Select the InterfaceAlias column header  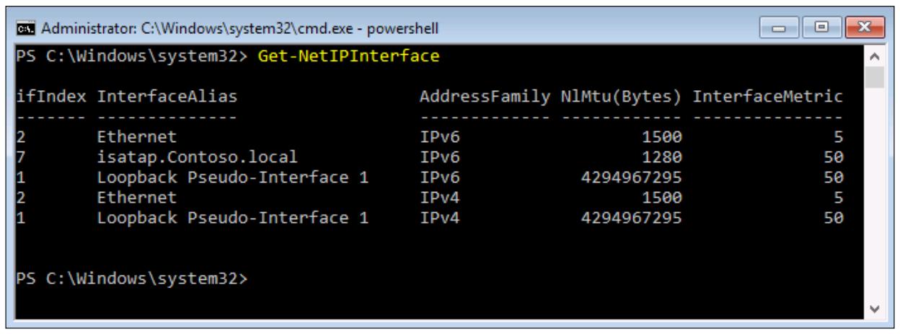167,97
